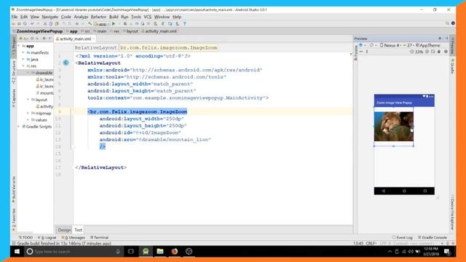Open the Windows notification center icon
The width and height of the screenshot is (466, 262).
pos(446,252)
